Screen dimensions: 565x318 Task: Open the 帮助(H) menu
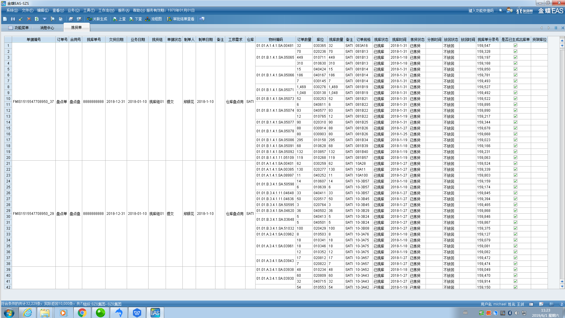click(x=139, y=10)
